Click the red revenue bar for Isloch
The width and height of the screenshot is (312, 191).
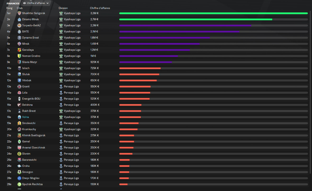[140, 68]
